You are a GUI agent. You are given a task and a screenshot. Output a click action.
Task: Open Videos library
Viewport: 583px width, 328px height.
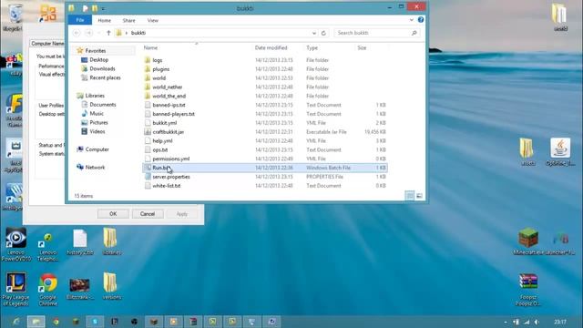[x=97, y=131]
